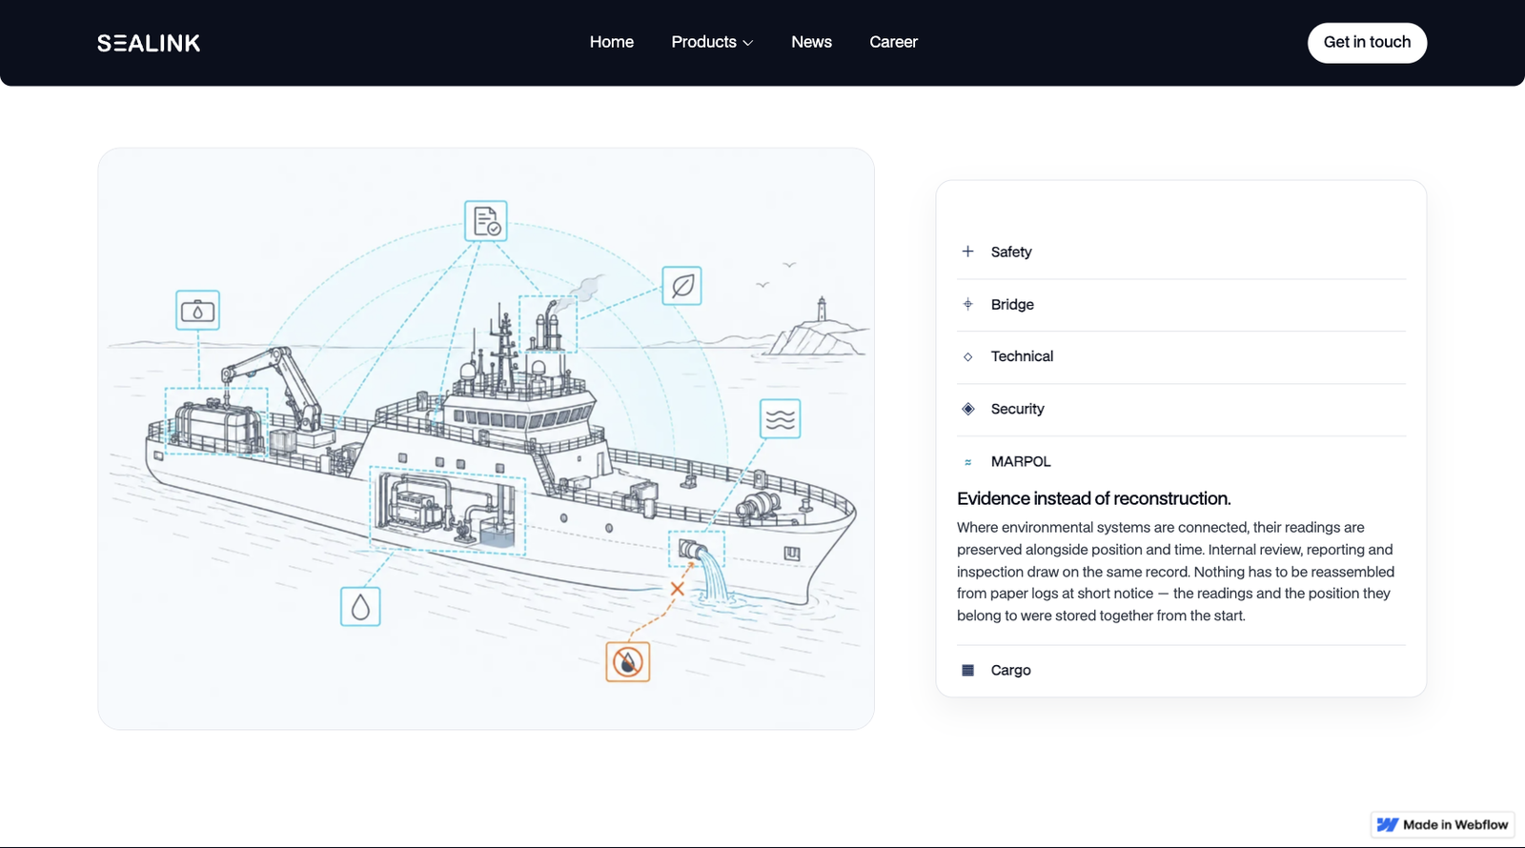This screenshot has width=1525, height=848.
Task: Expand the Security accordion item
Action: [1182, 410]
